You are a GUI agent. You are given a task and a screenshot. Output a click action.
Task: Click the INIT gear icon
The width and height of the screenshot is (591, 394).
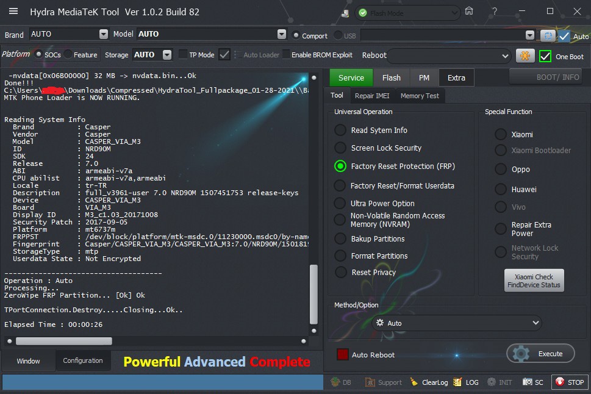[492, 382]
